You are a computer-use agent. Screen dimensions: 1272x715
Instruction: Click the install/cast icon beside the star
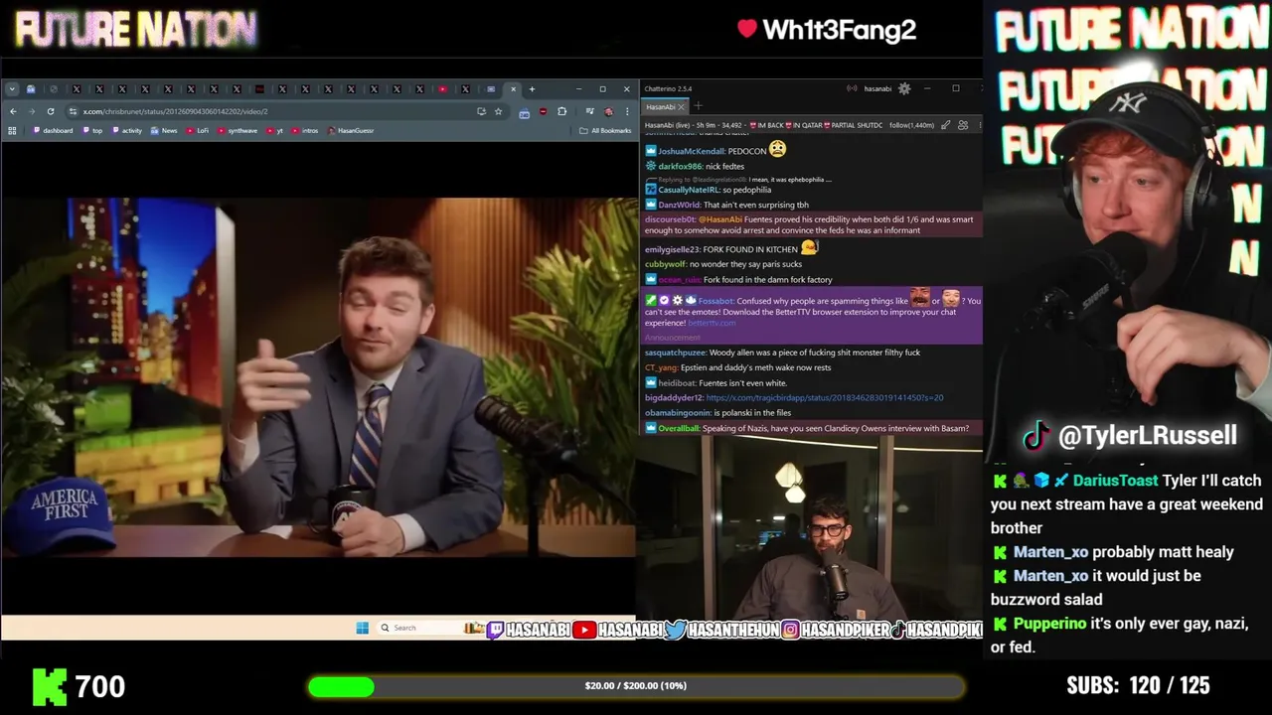tap(481, 111)
